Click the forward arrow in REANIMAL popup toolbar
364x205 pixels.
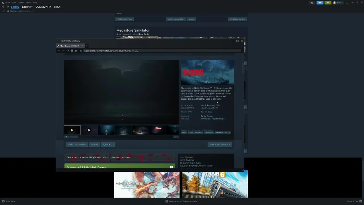coord(63,51)
